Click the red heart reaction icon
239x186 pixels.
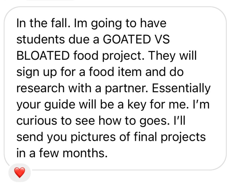(20, 172)
